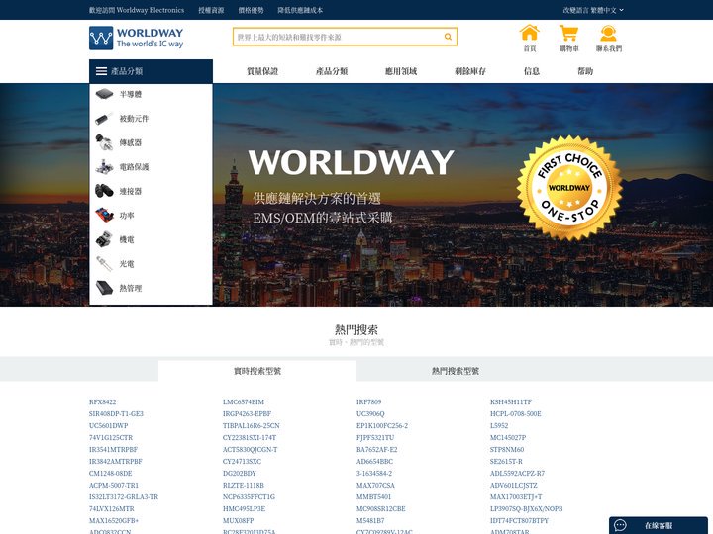Image resolution: width=713 pixels, height=534 pixels.
Task: Open part number IRGP4263-EPBF
Action: (x=247, y=413)
